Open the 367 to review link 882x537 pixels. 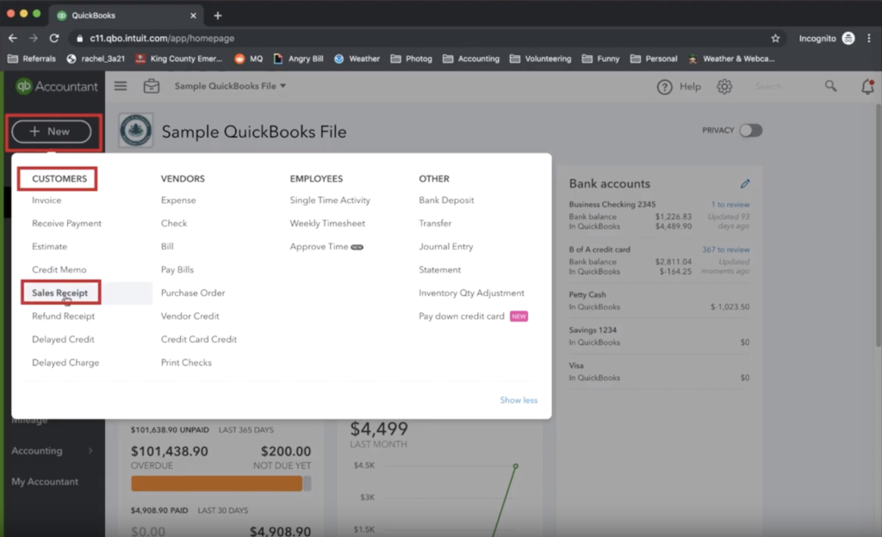tap(725, 250)
